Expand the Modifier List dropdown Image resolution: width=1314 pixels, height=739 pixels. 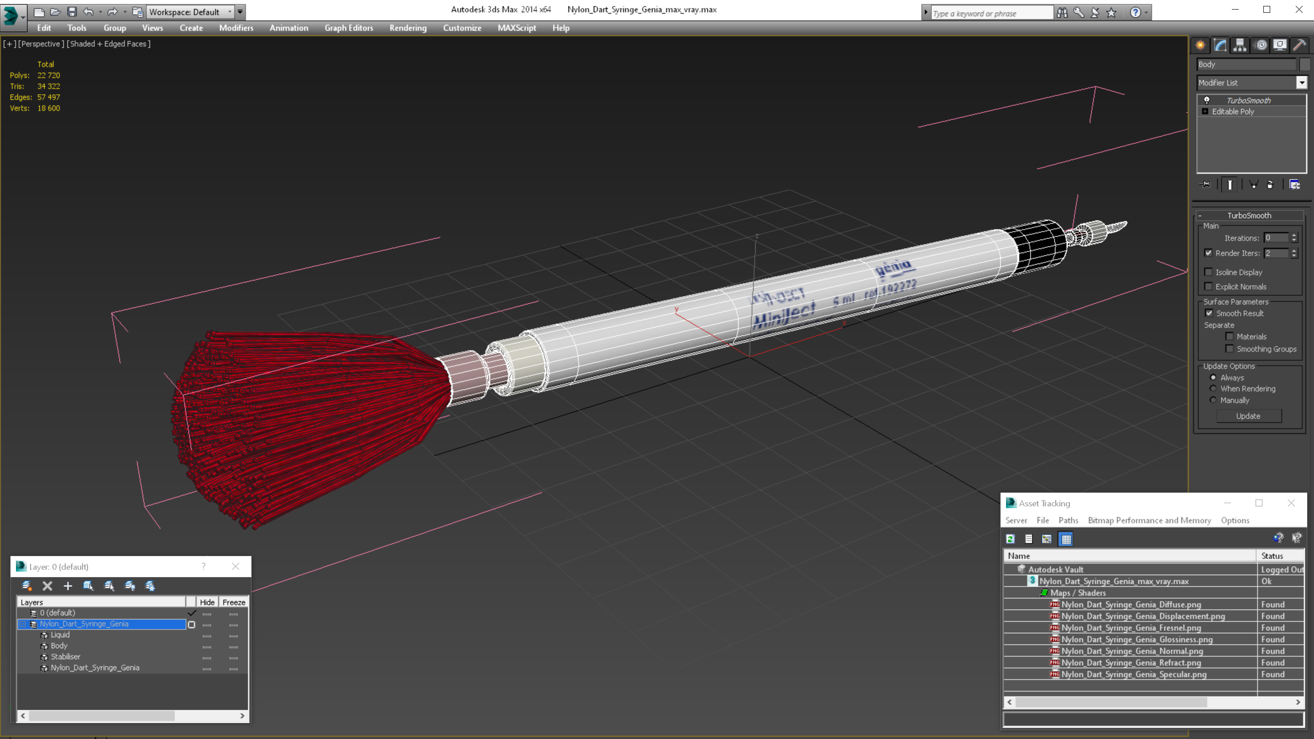point(1299,82)
